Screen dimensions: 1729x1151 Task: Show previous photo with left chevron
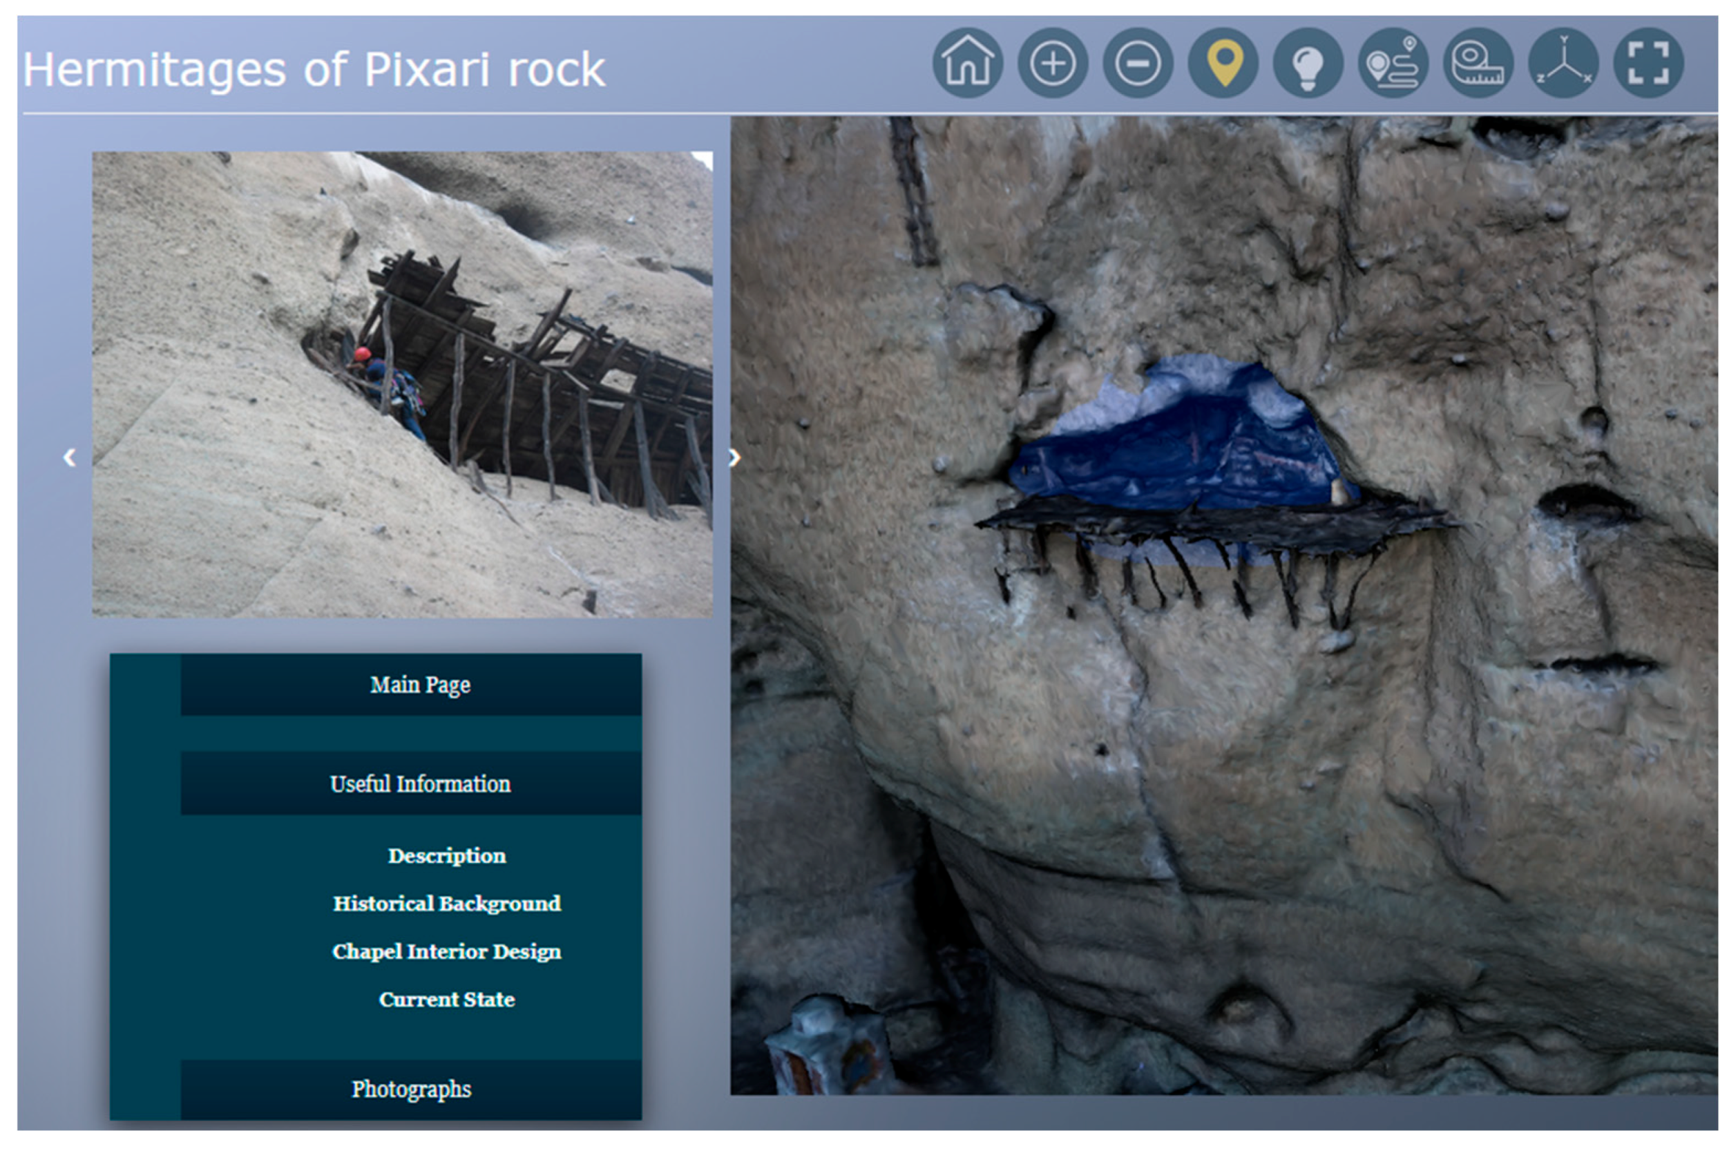69,457
